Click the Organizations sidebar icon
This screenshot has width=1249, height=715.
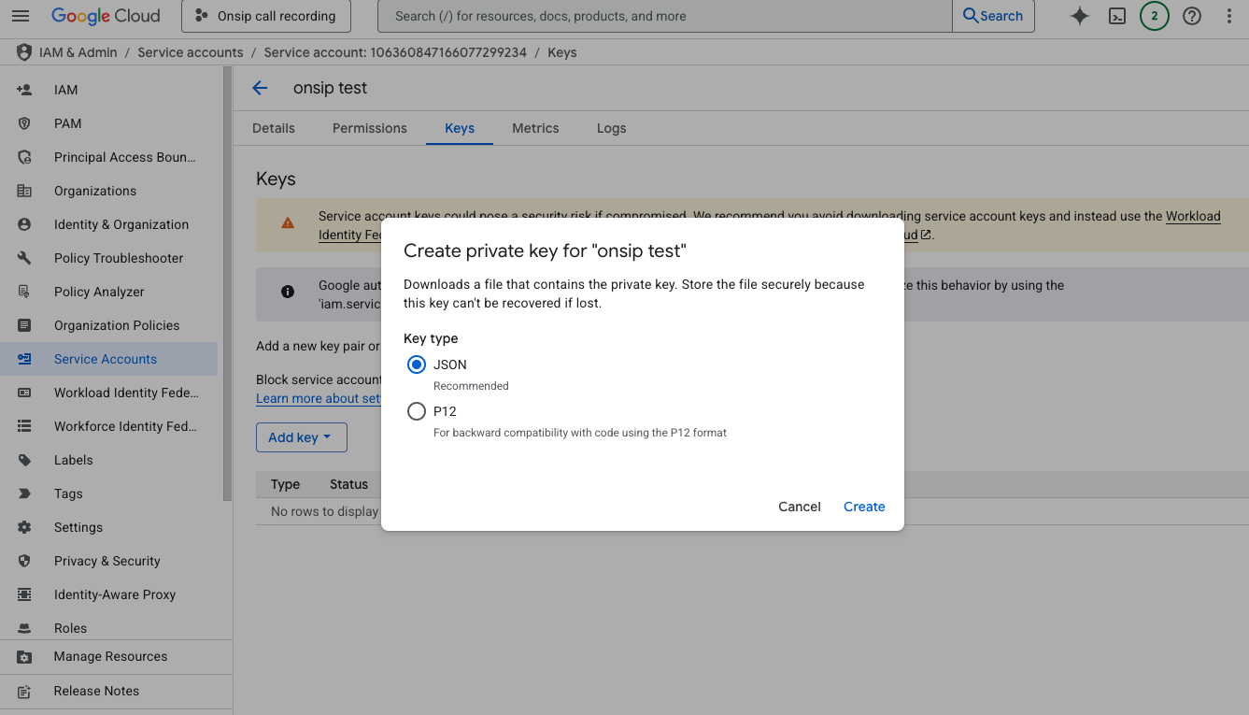24,191
